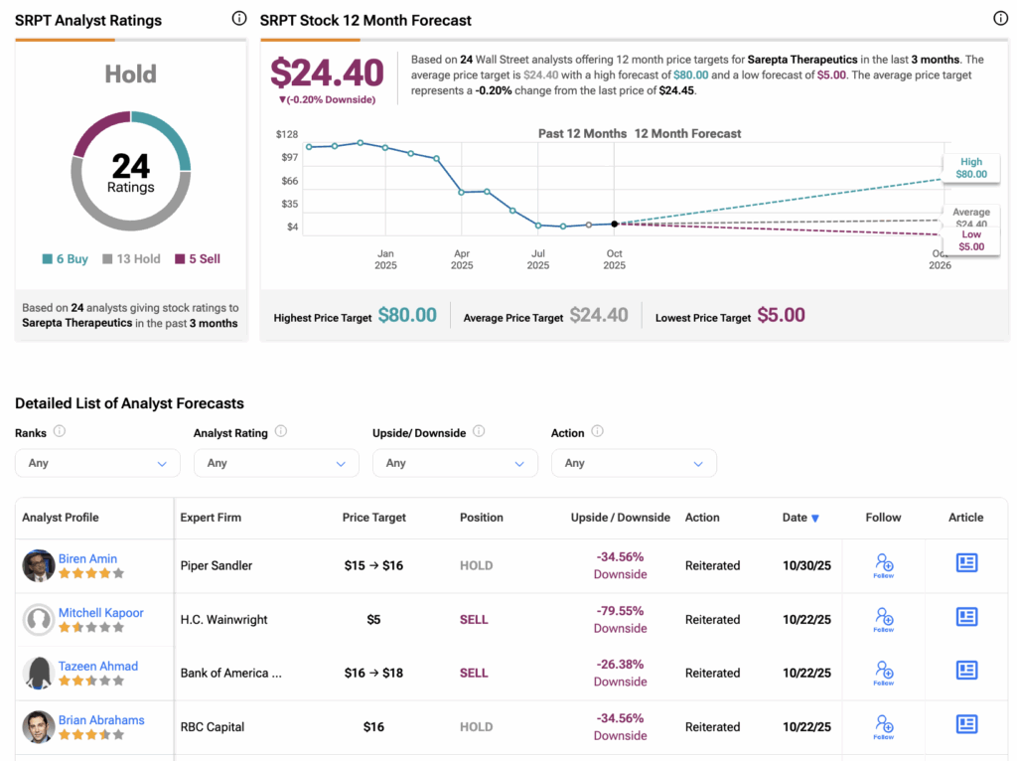Follow analyst Biren Amin

pyautogui.click(x=883, y=565)
